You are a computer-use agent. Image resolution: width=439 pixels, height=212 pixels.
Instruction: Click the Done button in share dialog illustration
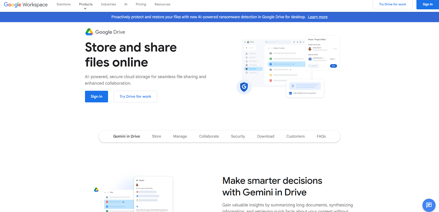tap(333, 66)
